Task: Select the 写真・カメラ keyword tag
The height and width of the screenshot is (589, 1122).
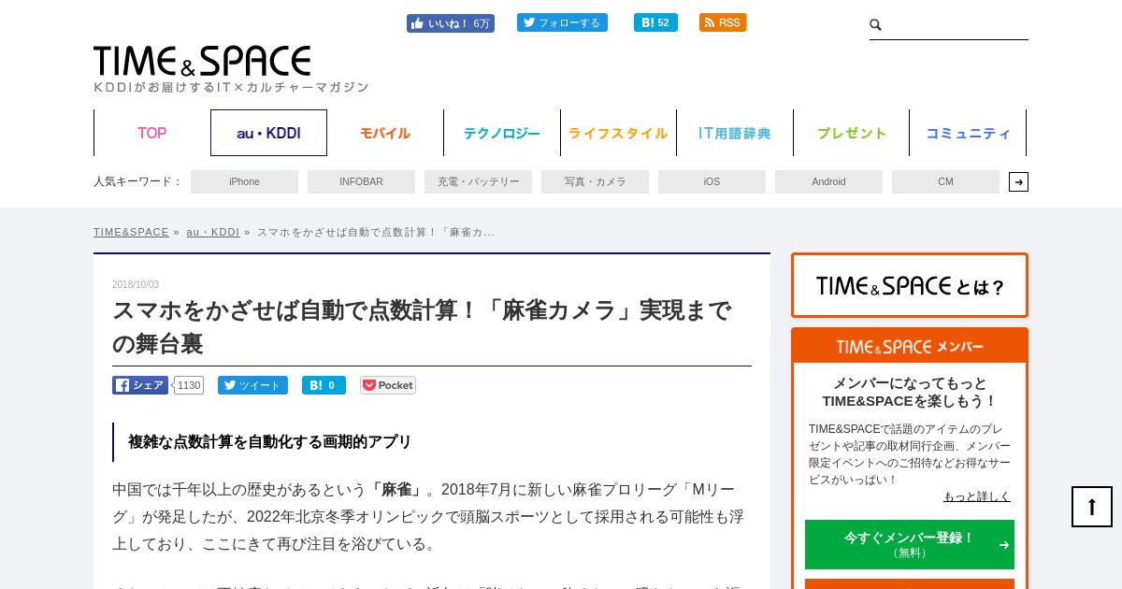Action: point(595,181)
